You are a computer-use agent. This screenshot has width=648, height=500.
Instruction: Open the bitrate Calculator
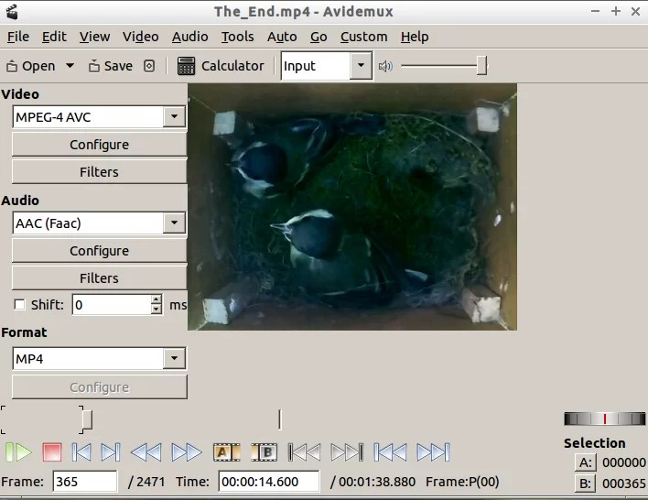(221, 66)
